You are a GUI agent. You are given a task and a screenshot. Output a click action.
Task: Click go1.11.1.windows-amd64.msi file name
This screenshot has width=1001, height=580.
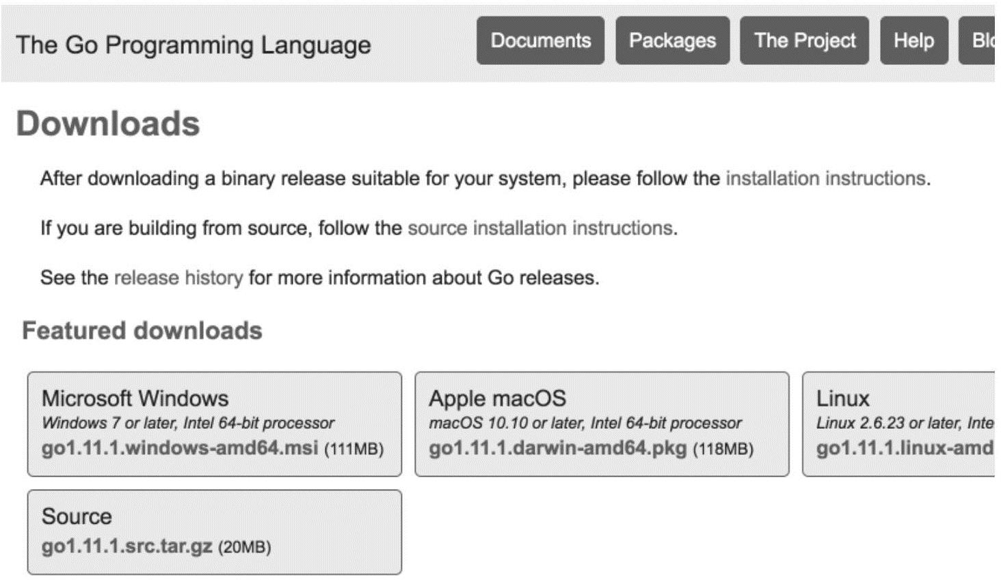pos(180,449)
